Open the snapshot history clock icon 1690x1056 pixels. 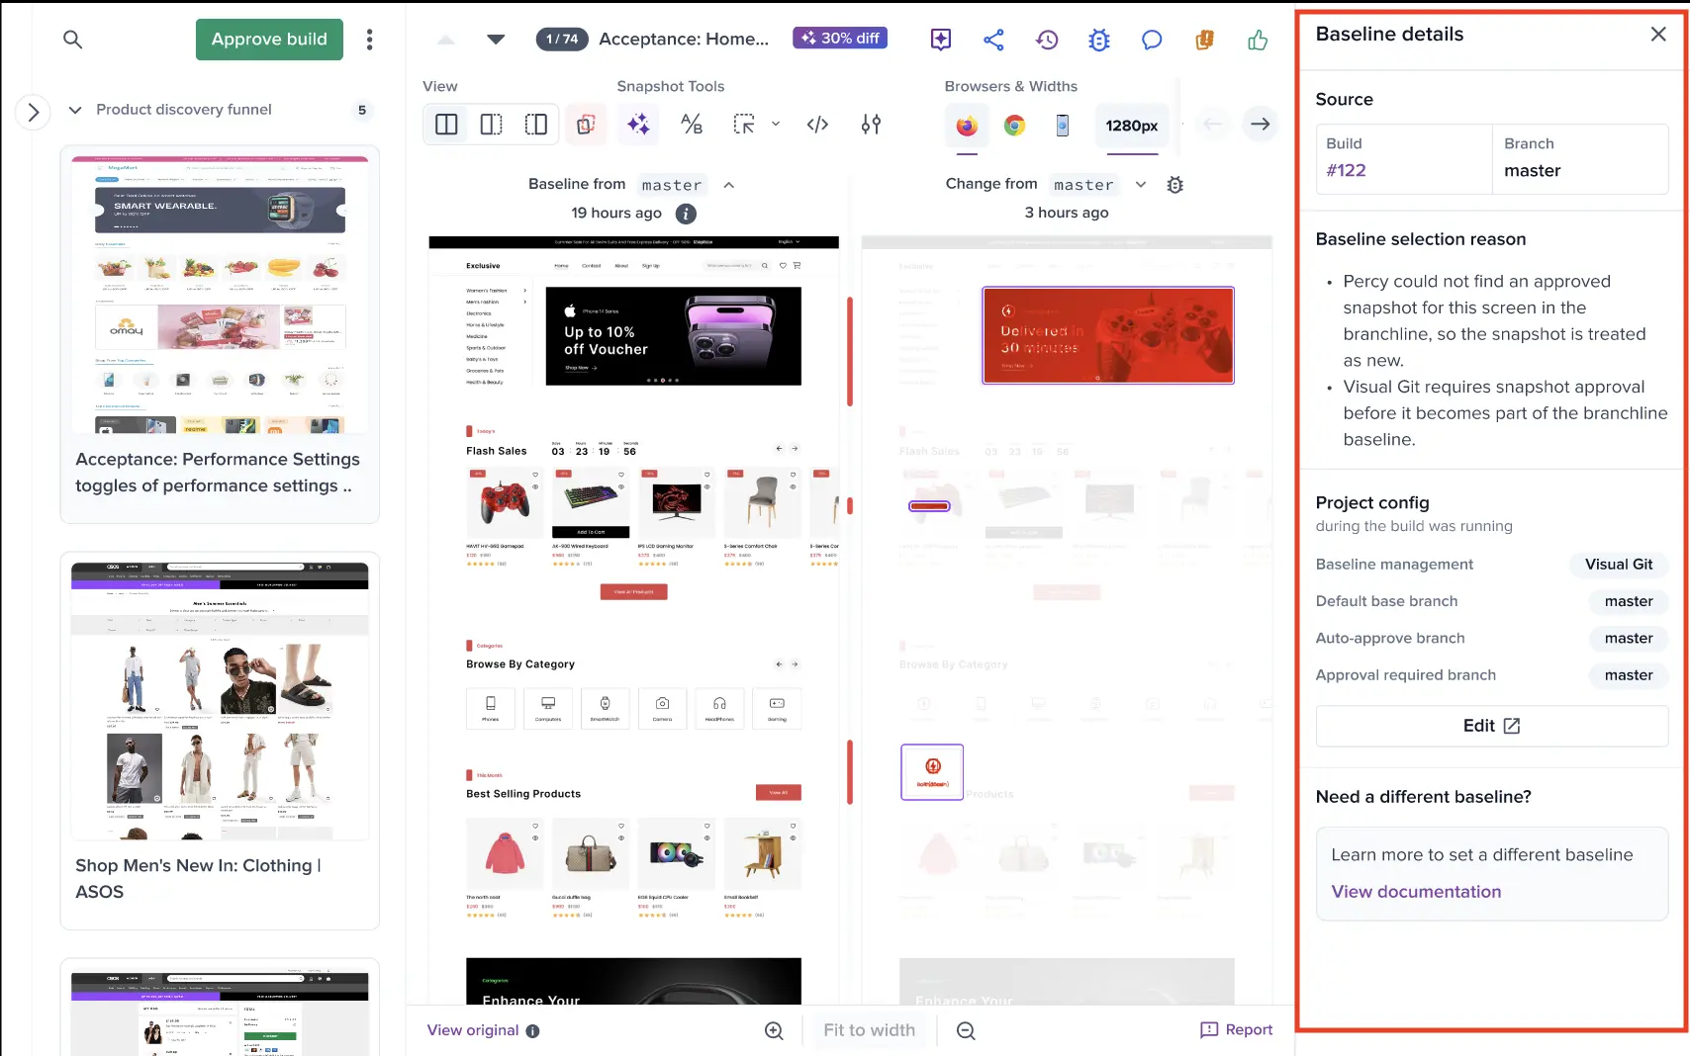[1047, 40]
